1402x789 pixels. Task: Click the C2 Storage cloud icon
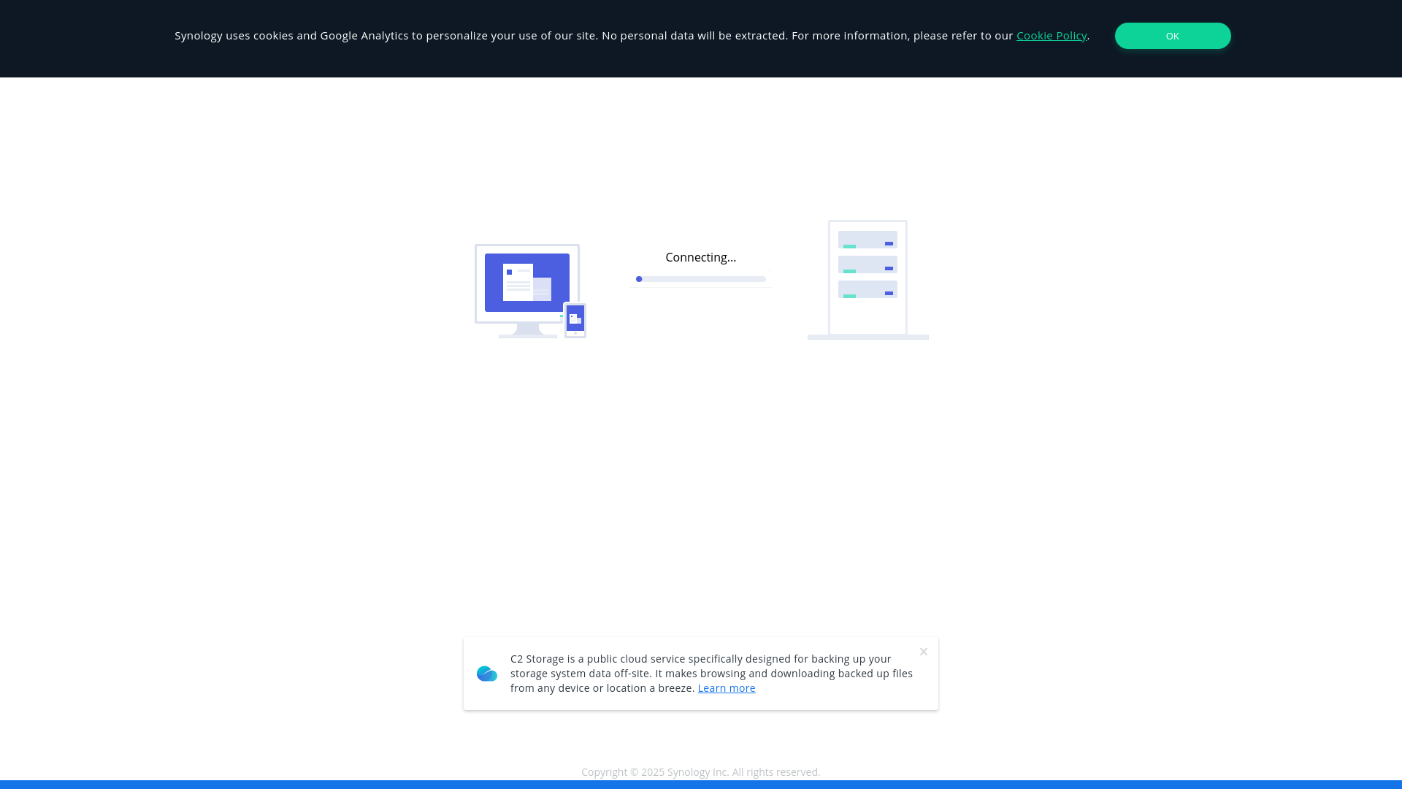click(x=487, y=674)
